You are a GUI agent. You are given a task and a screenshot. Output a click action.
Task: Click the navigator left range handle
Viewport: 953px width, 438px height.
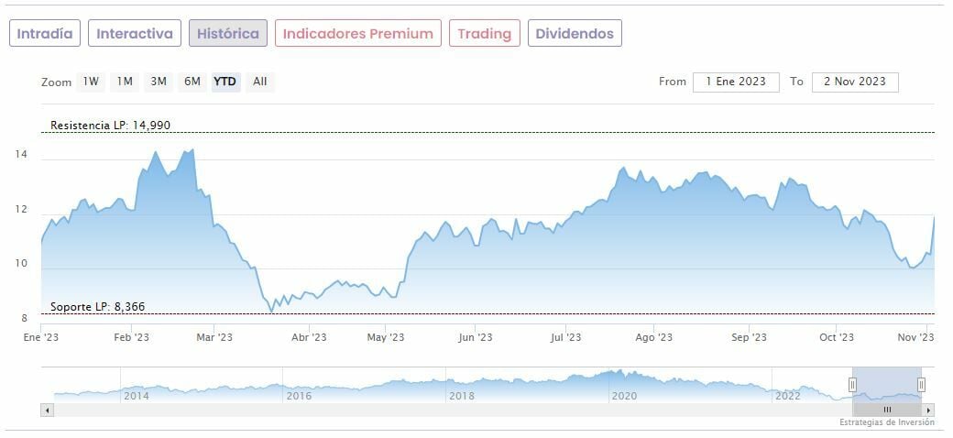click(852, 385)
